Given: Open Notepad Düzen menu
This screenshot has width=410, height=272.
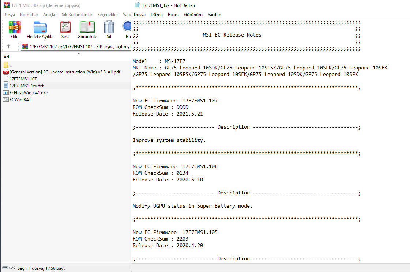Looking at the screenshot, I should (x=157, y=15).
